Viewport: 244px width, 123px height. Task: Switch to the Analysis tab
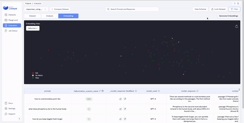[x=49, y=16]
